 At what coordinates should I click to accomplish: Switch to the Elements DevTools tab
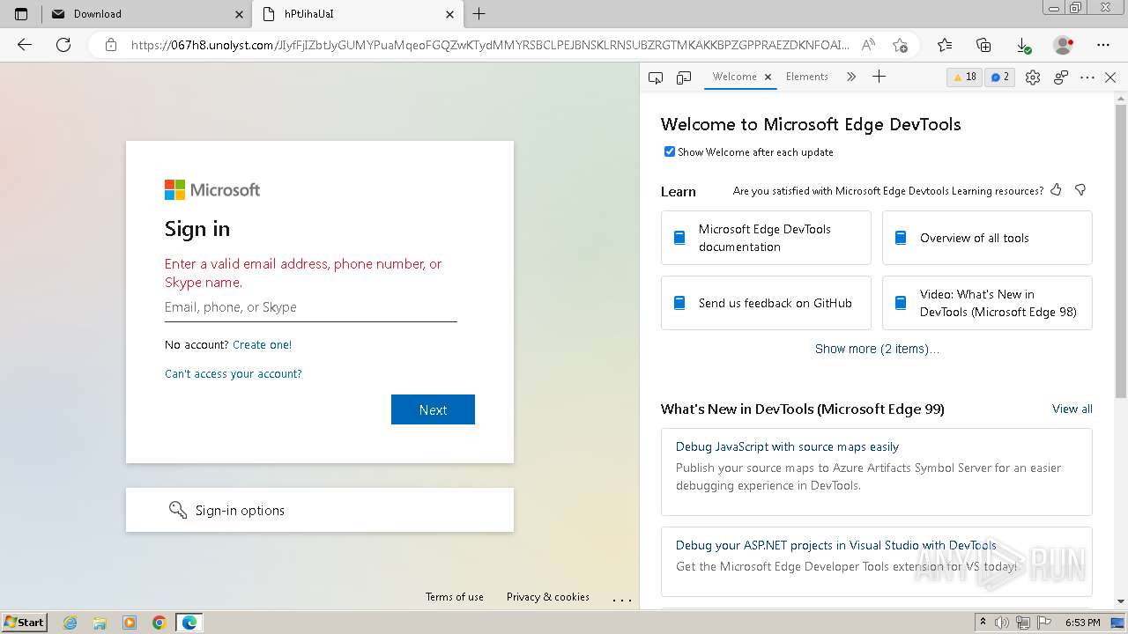click(807, 77)
